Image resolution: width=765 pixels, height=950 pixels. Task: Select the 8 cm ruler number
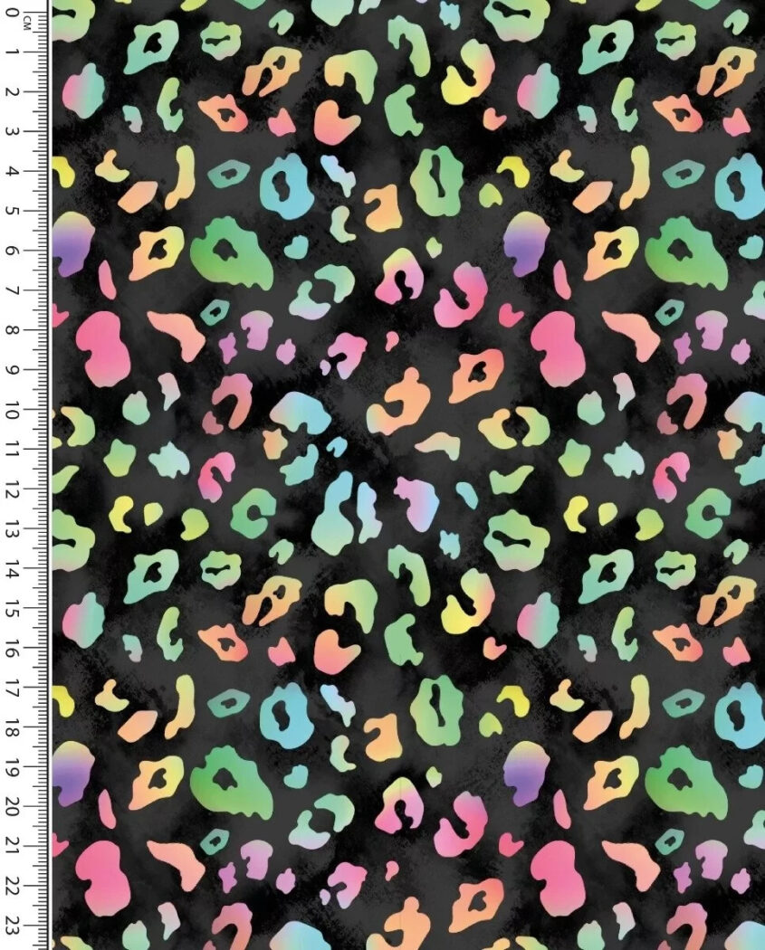coord(14,330)
